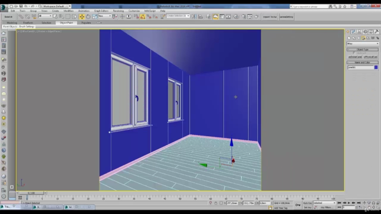Image resolution: width=381 pixels, height=214 pixels.
Task: Click the Auto Key button
Action: tap(307, 203)
